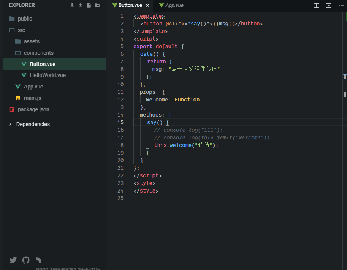Open the GitHub icon link
The height and width of the screenshot is (270, 347).
tap(26, 260)
